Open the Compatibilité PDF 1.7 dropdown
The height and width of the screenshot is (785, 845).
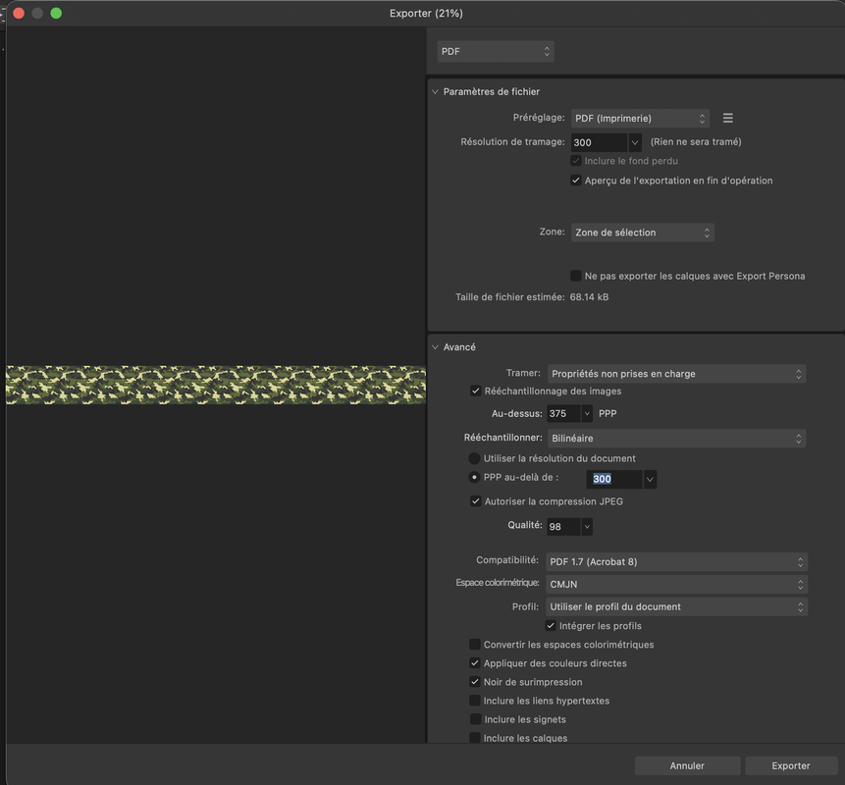click(677, 561)
